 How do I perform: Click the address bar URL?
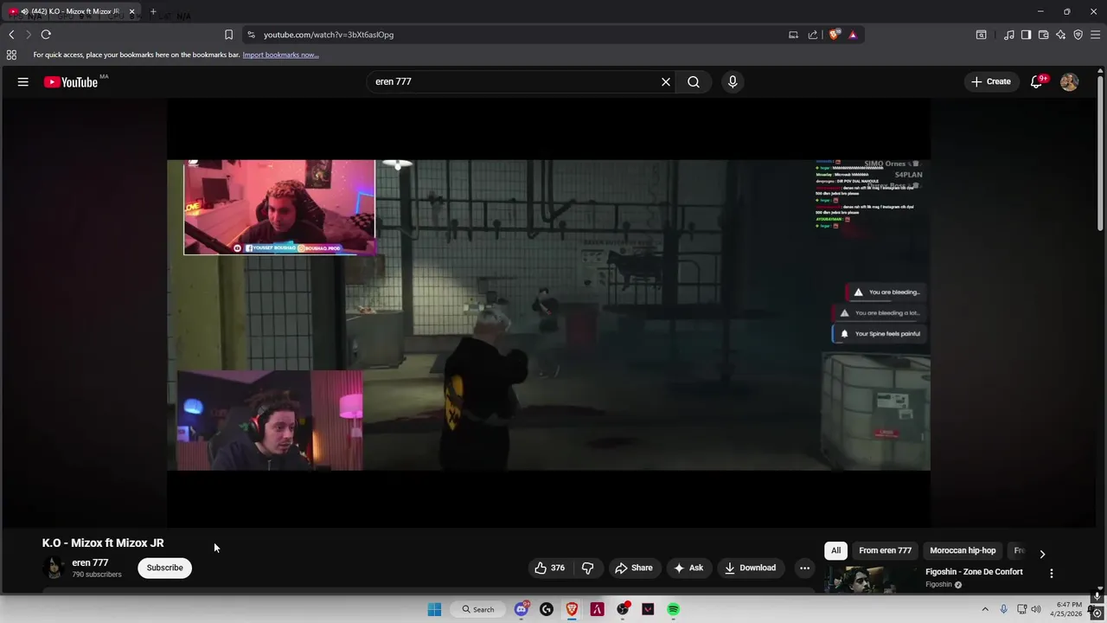(329, 35)
